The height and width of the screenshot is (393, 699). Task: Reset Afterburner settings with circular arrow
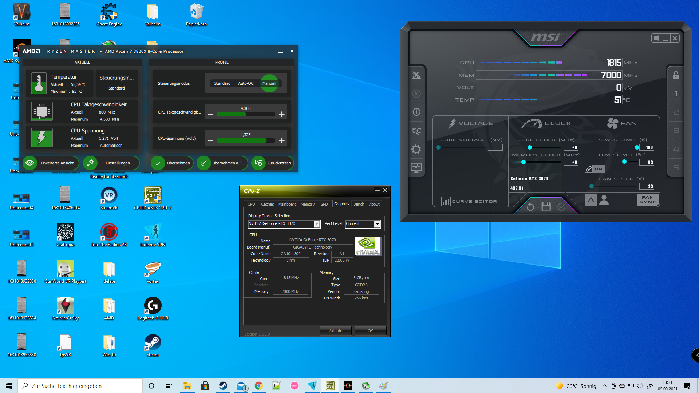click(x=530, y=207)
